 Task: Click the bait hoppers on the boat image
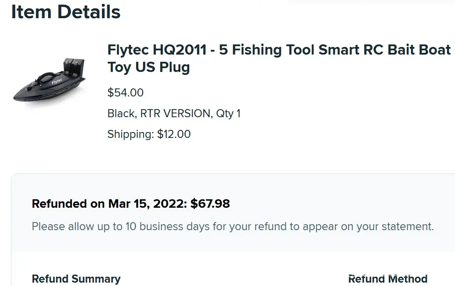click(x=74, y=66)
